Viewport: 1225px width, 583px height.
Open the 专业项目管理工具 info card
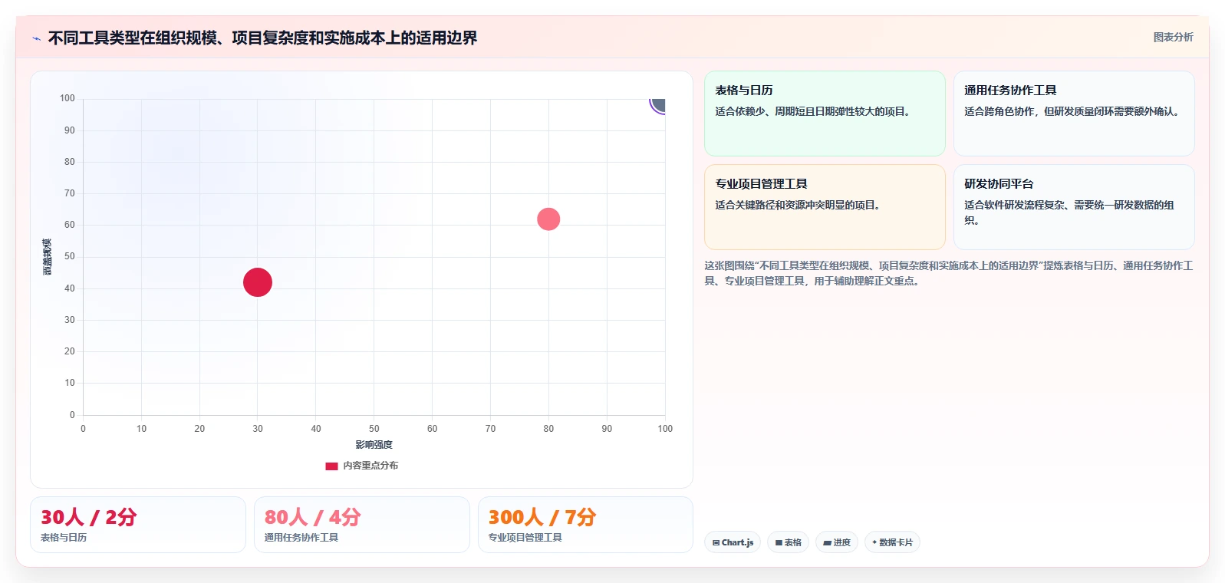tap(825, 207)
